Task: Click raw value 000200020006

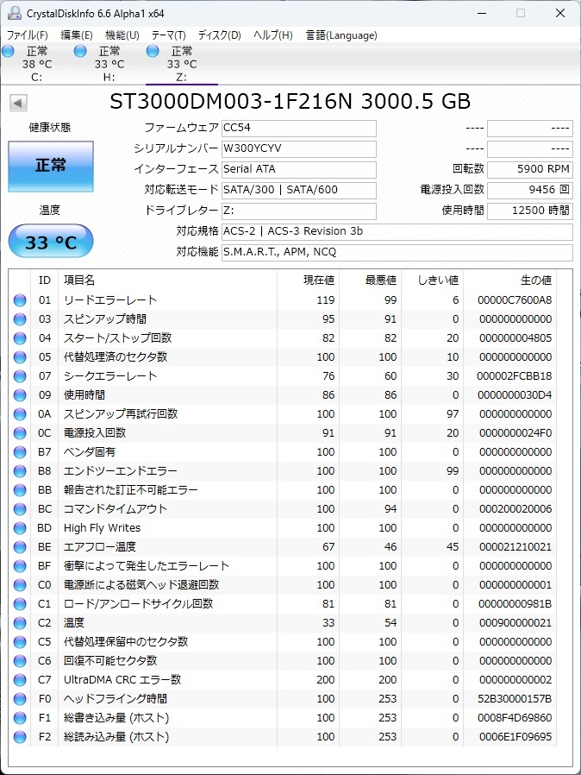Action: click(515, 509)
